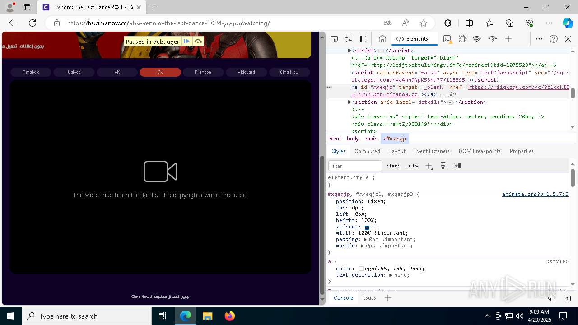The height and width of the screenshot is (325, 578).
Task: Add this page to favorites star
Action: tap(424, 23)
